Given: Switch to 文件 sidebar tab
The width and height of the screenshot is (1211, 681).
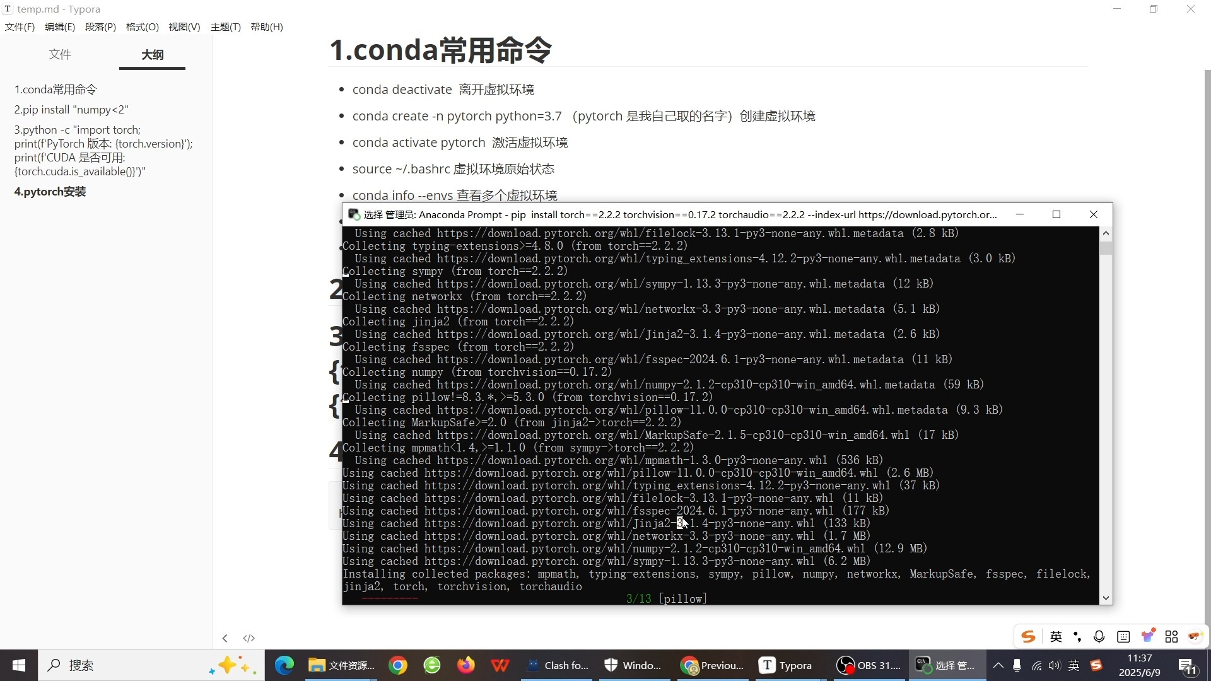Looking at the screenshot, I should (60, 55).
